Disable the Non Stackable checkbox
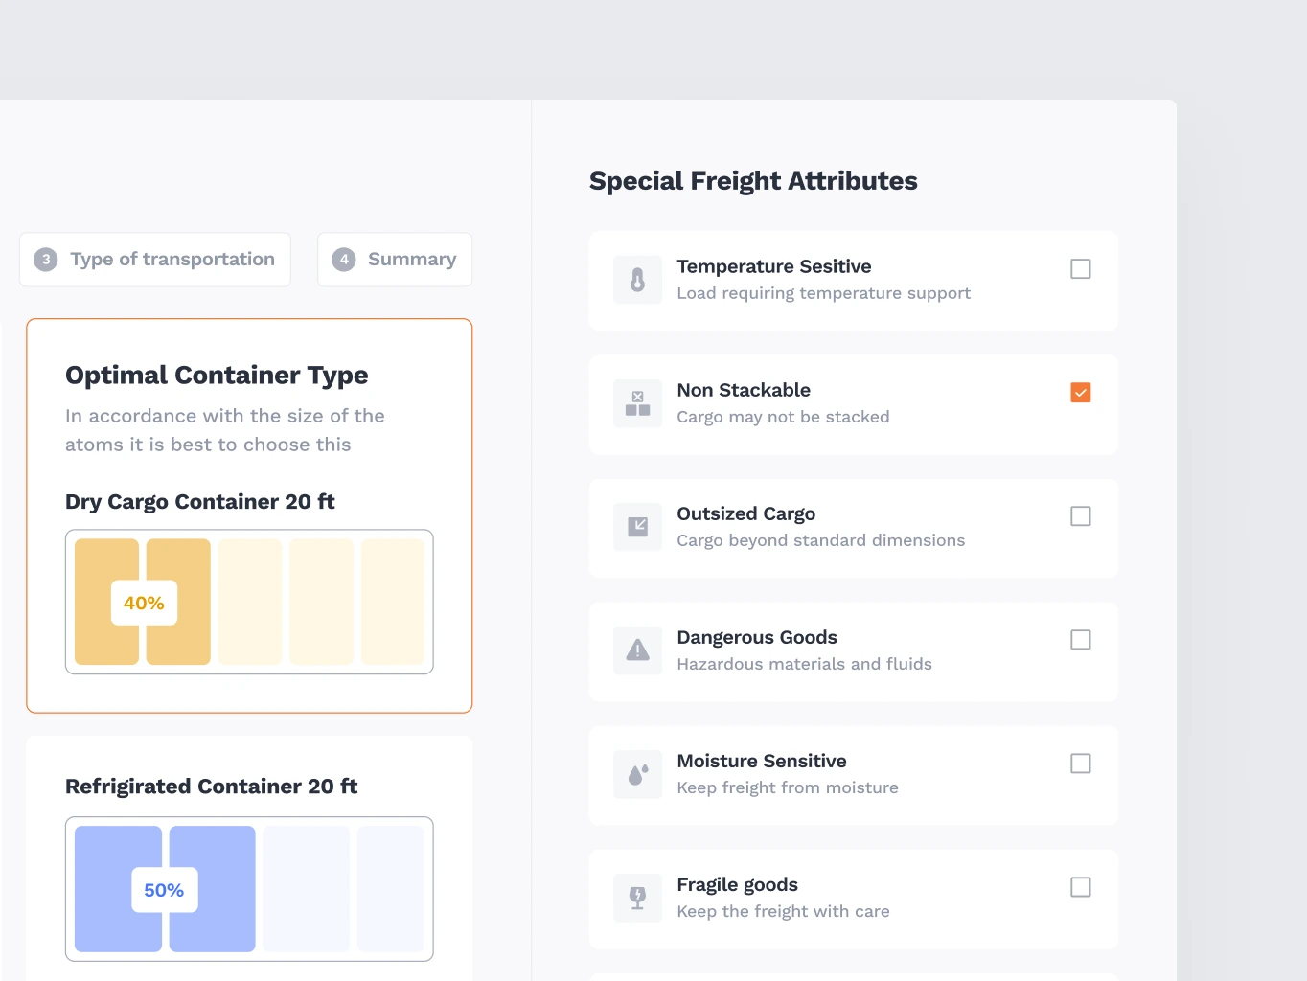The image size is (1307, 981). pyautogui.click(x=1081, y=392)
